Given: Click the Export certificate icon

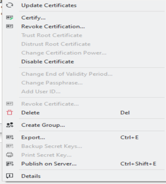Looking at the screenshot, I should (10, 137).
